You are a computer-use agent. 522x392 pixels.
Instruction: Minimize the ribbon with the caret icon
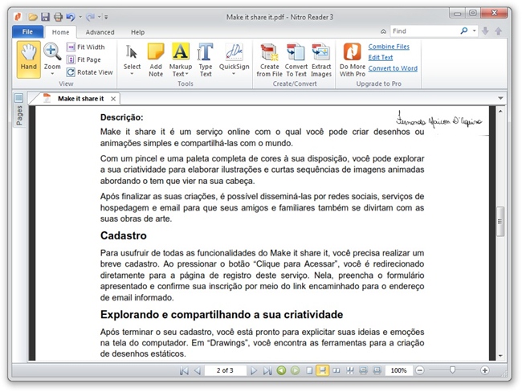[x=384, y=31]
